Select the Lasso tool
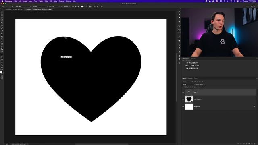Image resolution: width=258 pixels, height=145 pixels. point(2,18)
